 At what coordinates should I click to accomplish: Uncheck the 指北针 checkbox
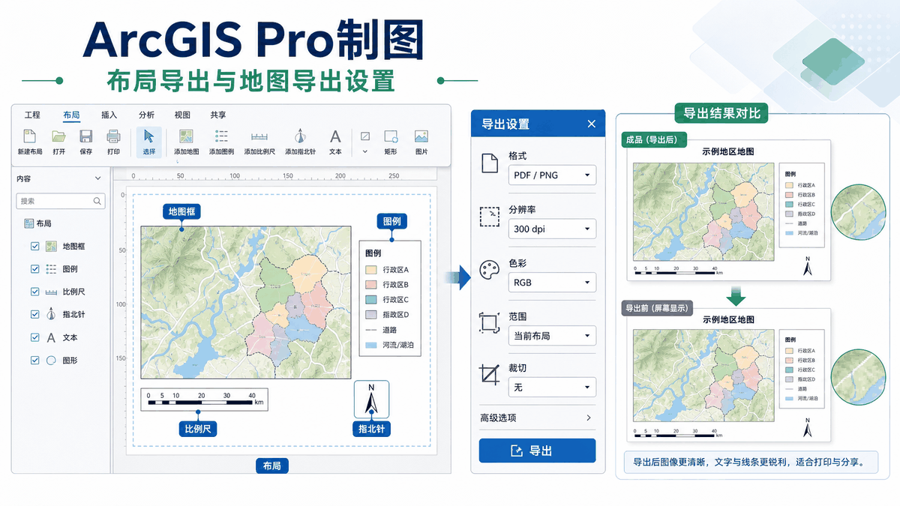(x=34, y=314)
